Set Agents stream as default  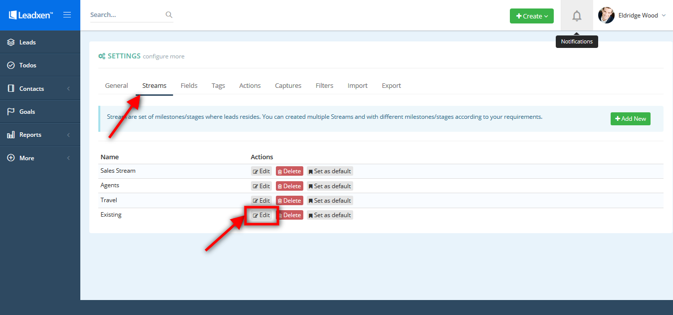(330, 186)
